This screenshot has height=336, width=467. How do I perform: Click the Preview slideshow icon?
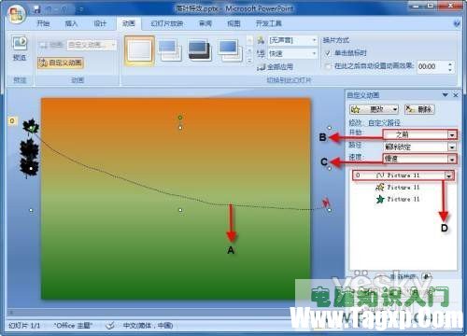(20, 43)
